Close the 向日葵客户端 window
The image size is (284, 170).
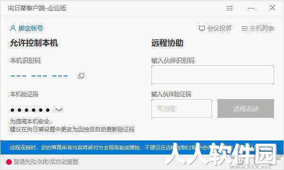point(272,8)
